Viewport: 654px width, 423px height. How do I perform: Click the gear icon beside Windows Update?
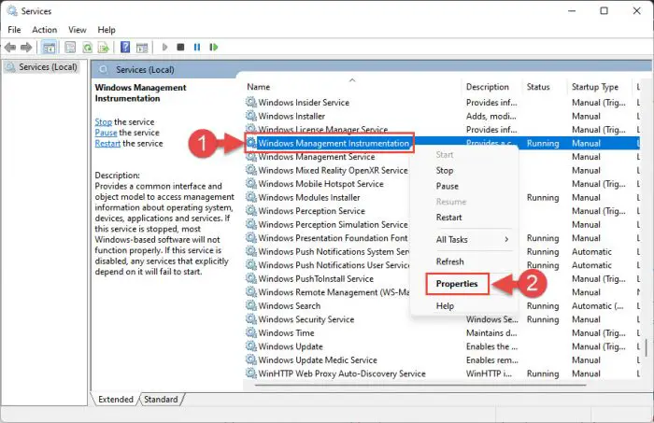[x=251, y=346]
